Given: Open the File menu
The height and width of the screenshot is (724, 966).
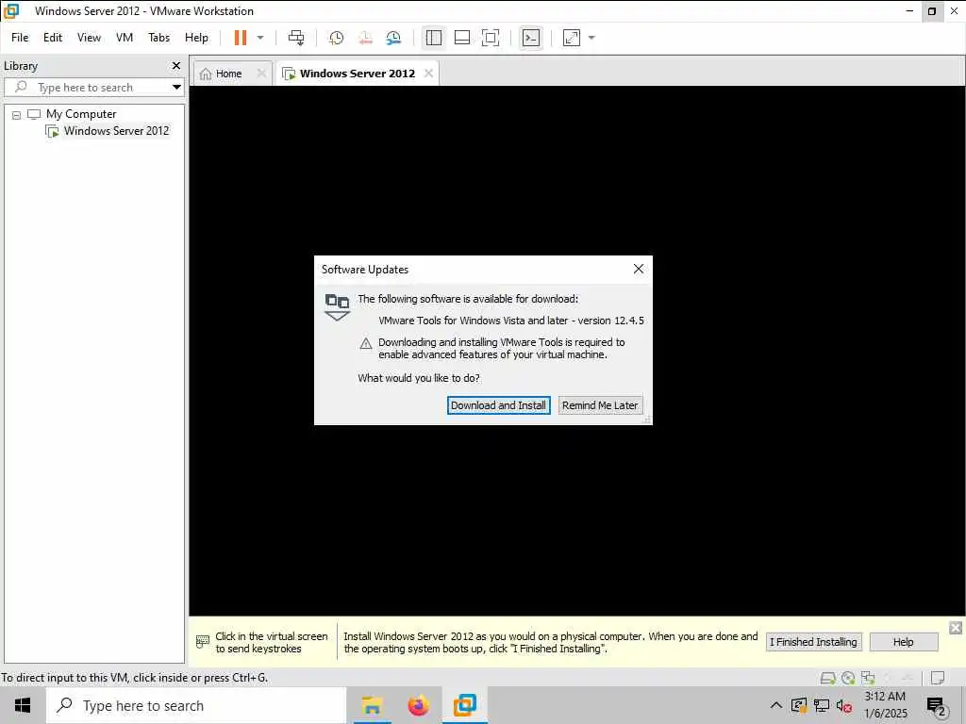Looking at the screenshot, I should coord(20,38).
